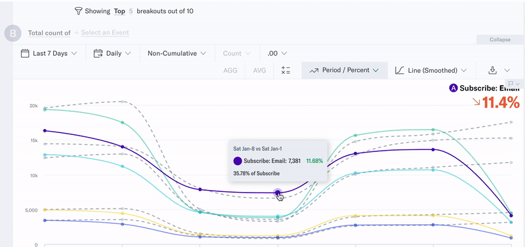The image size is (525, 247).
Task: Open the Period / Percent comparison dropdown
Action: (x=345, y=71)
